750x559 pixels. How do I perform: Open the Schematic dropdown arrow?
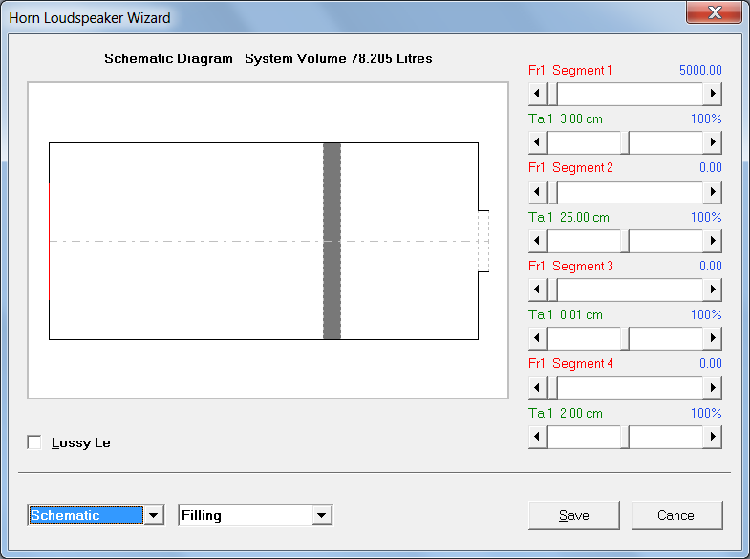pyautogui.click(x=154, y=515)
